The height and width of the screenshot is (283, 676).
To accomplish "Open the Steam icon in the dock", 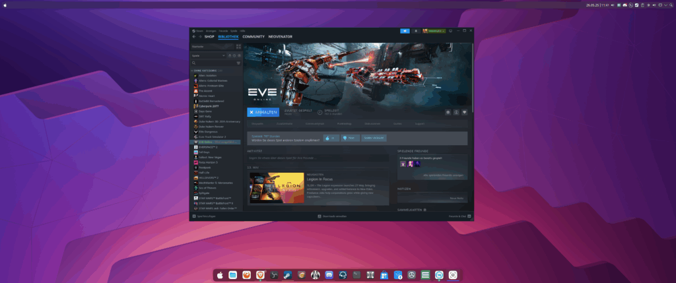I will tap(288, 275).
